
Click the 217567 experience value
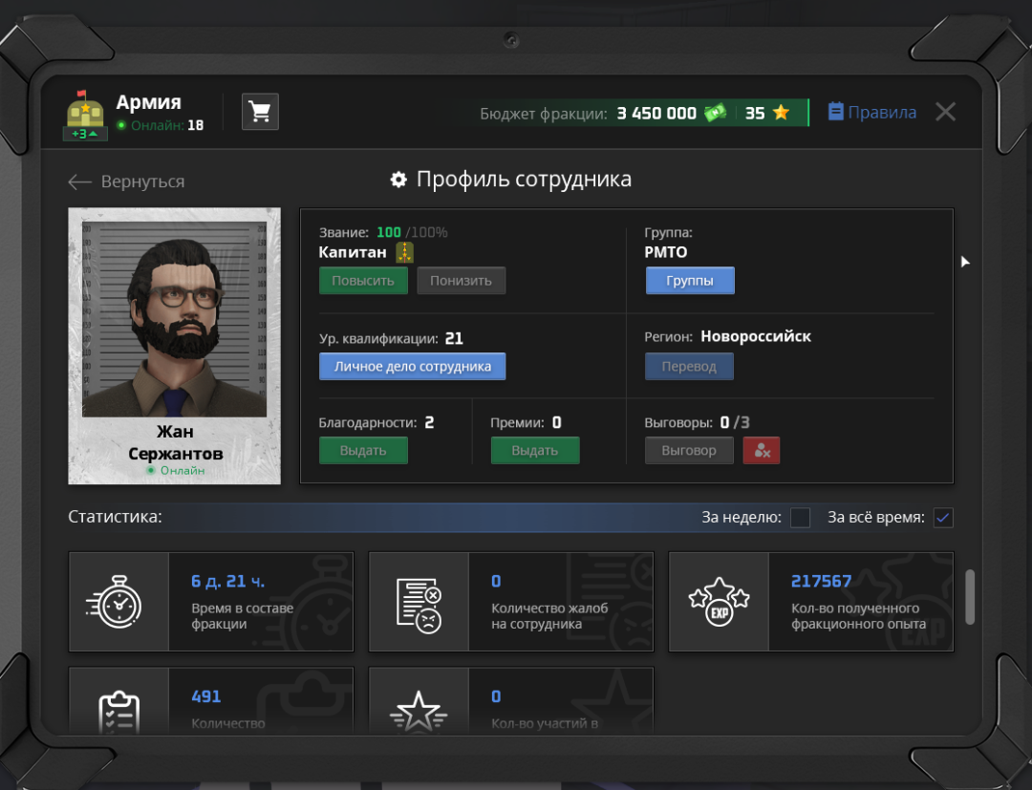822,582
